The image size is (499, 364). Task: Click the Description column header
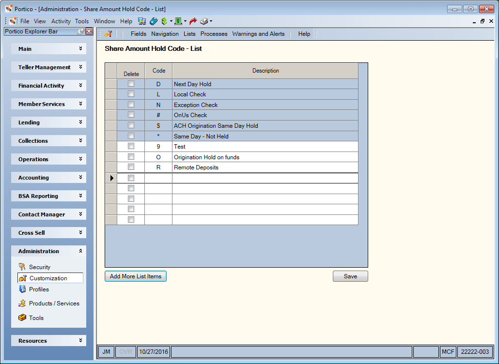click(265, 71)
